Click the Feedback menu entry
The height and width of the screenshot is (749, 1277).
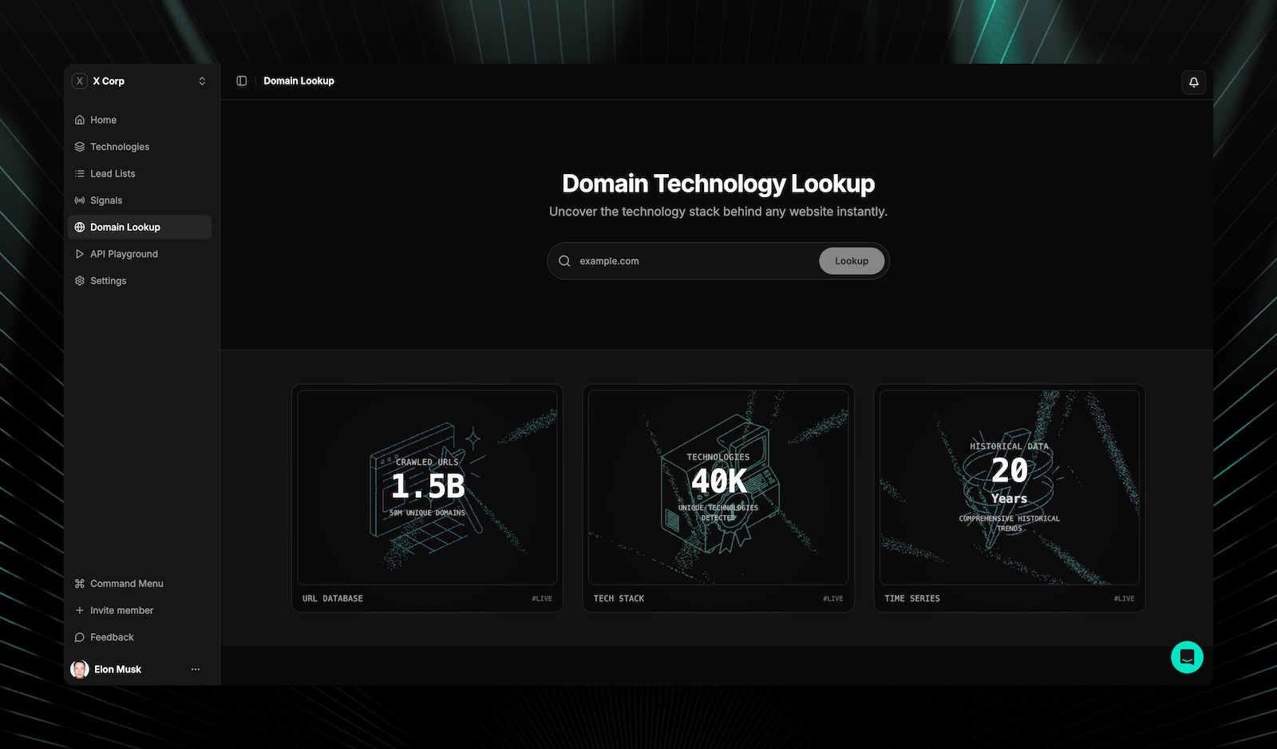[111, 636]
